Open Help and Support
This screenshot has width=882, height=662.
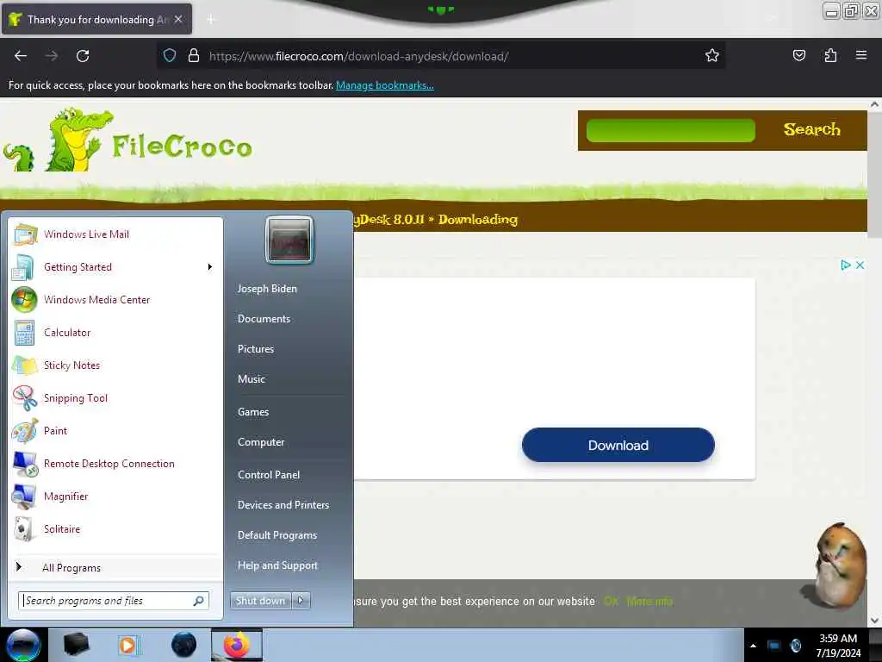[x=277, y=565]
